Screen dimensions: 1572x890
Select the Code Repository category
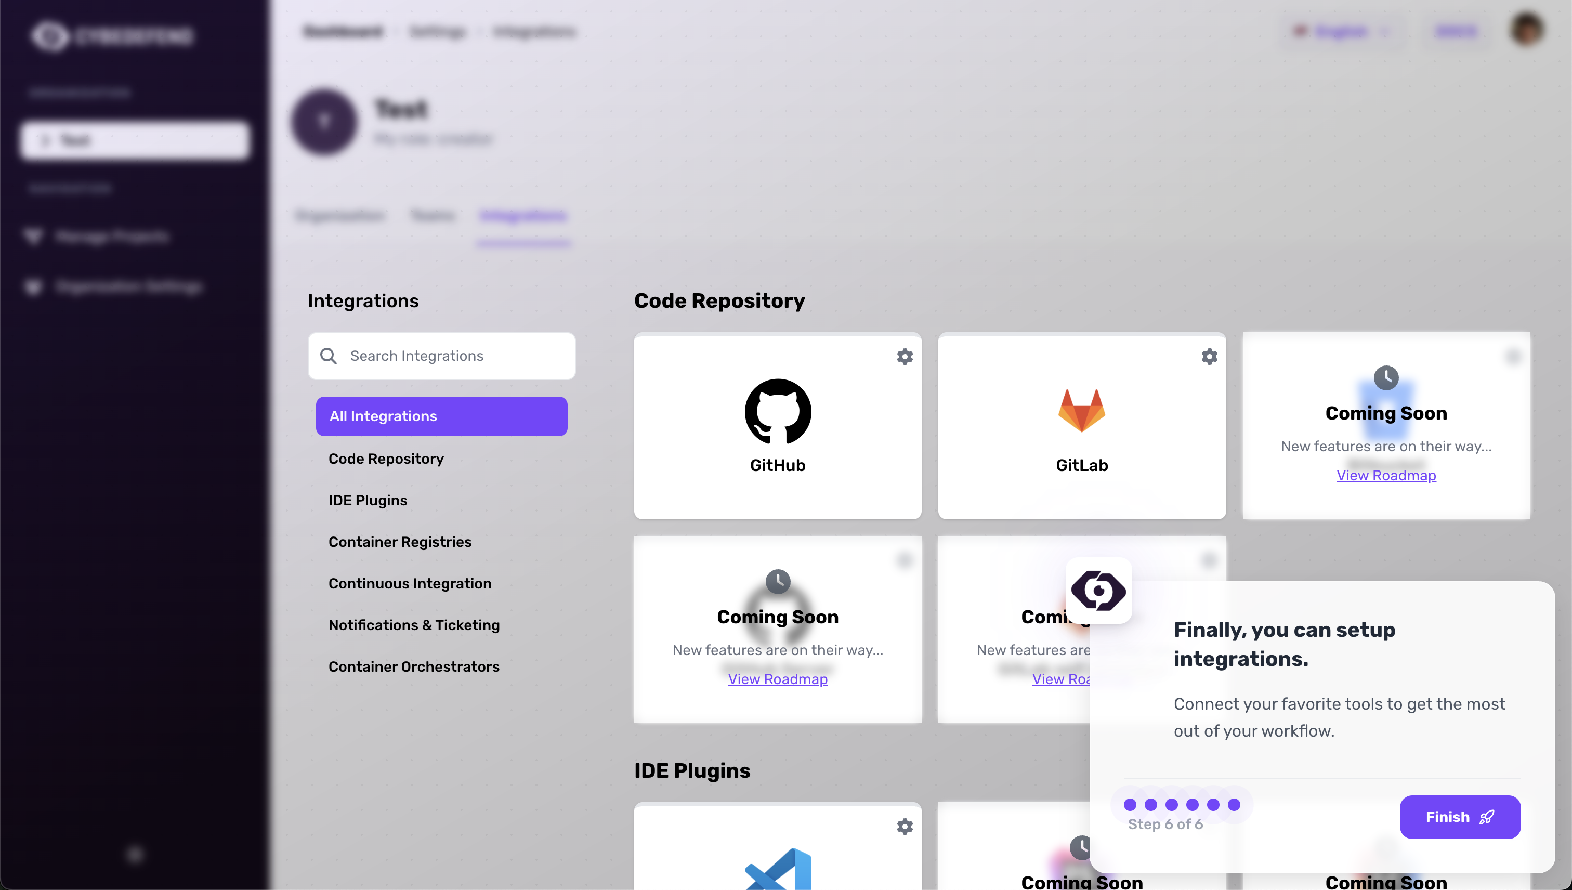point(386,459)
